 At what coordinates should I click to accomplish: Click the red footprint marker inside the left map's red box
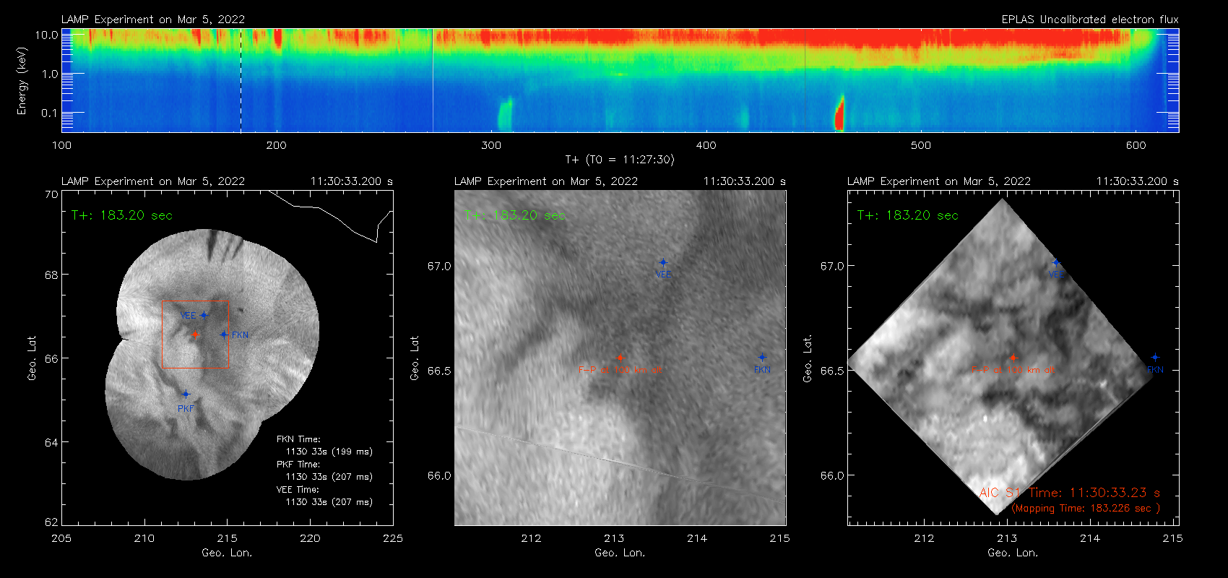[195, 335]
